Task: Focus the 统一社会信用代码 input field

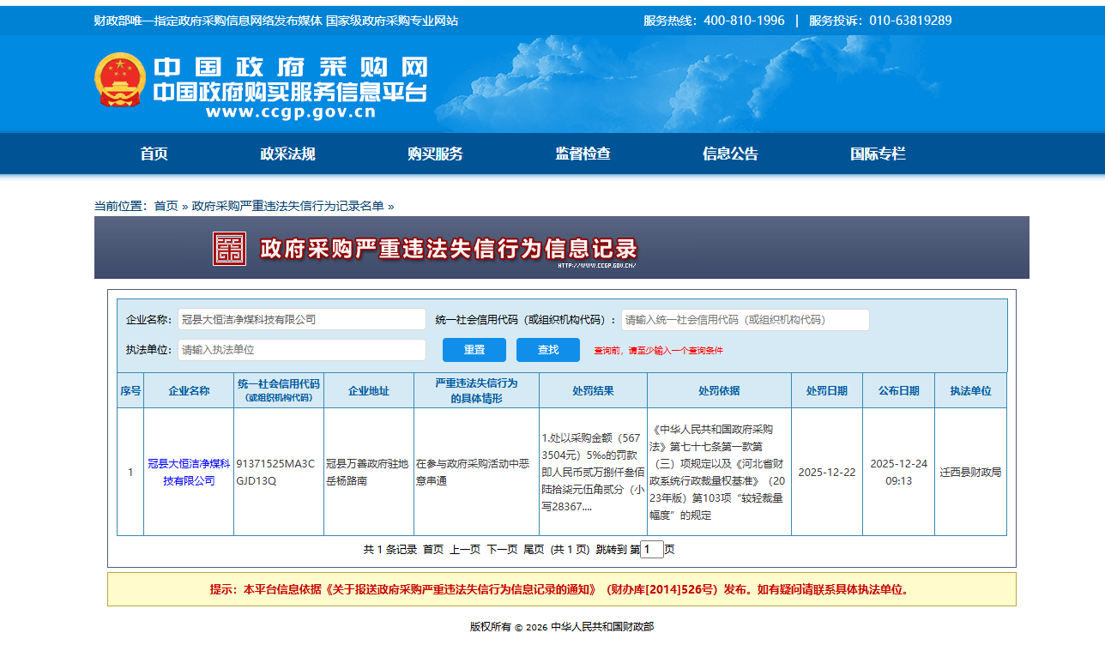Action: [x=745, y=319]
